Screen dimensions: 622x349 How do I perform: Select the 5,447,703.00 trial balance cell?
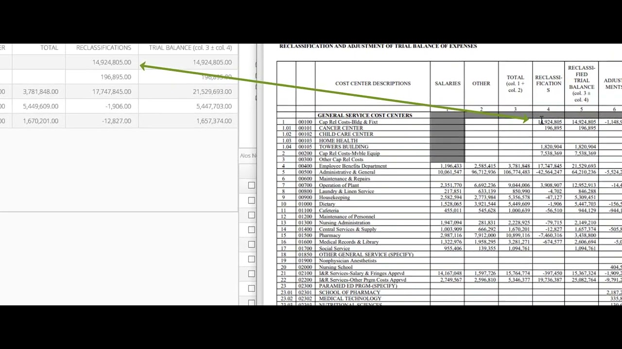[214, 106]
